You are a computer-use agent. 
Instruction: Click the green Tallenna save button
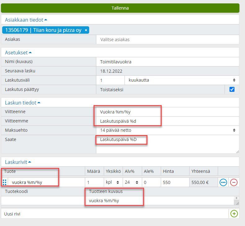coord(120,8)
